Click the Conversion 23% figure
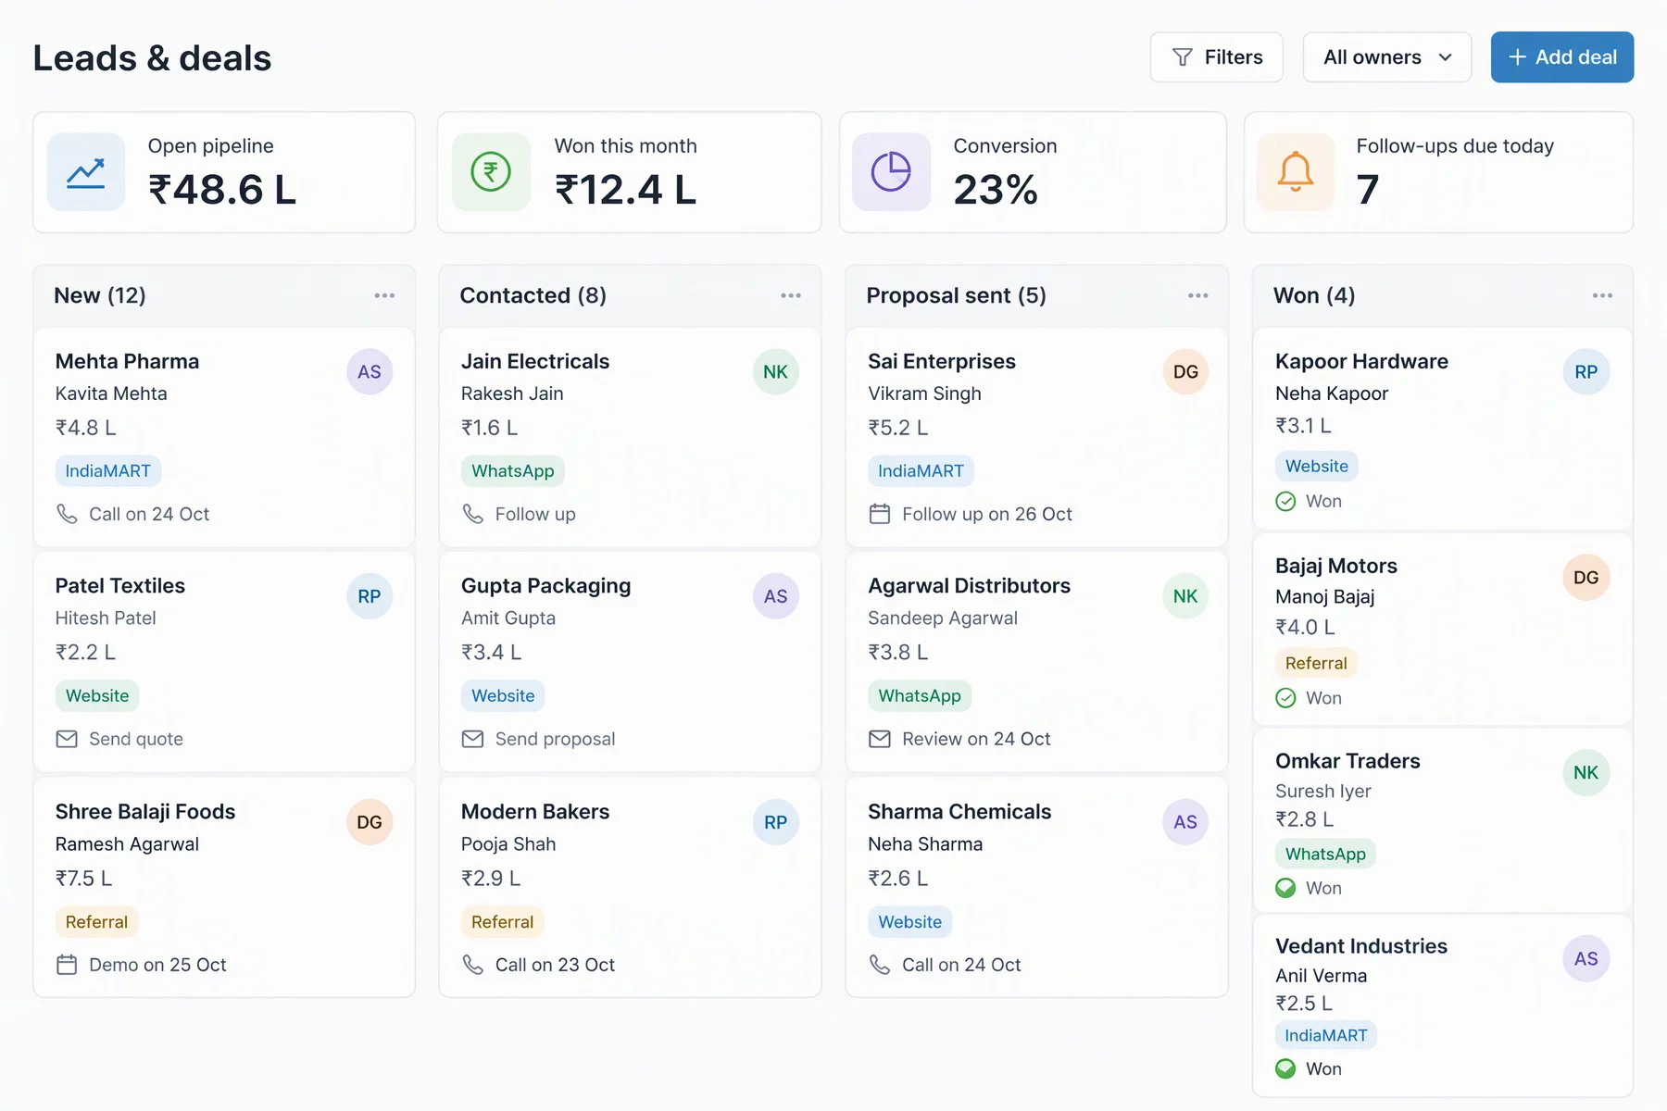1667x1111 pixels. point(996,190)
